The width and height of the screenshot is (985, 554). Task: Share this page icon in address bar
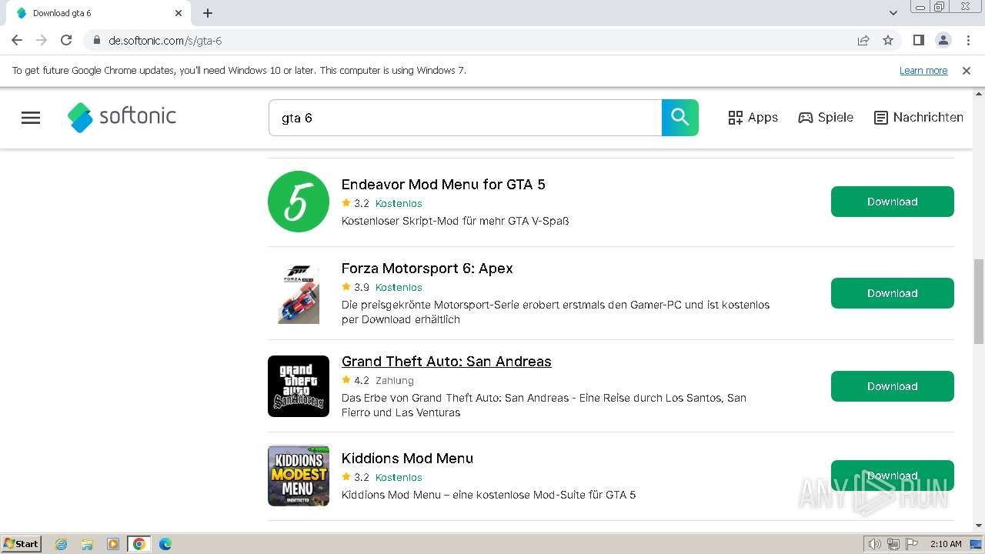pos(863,40)
